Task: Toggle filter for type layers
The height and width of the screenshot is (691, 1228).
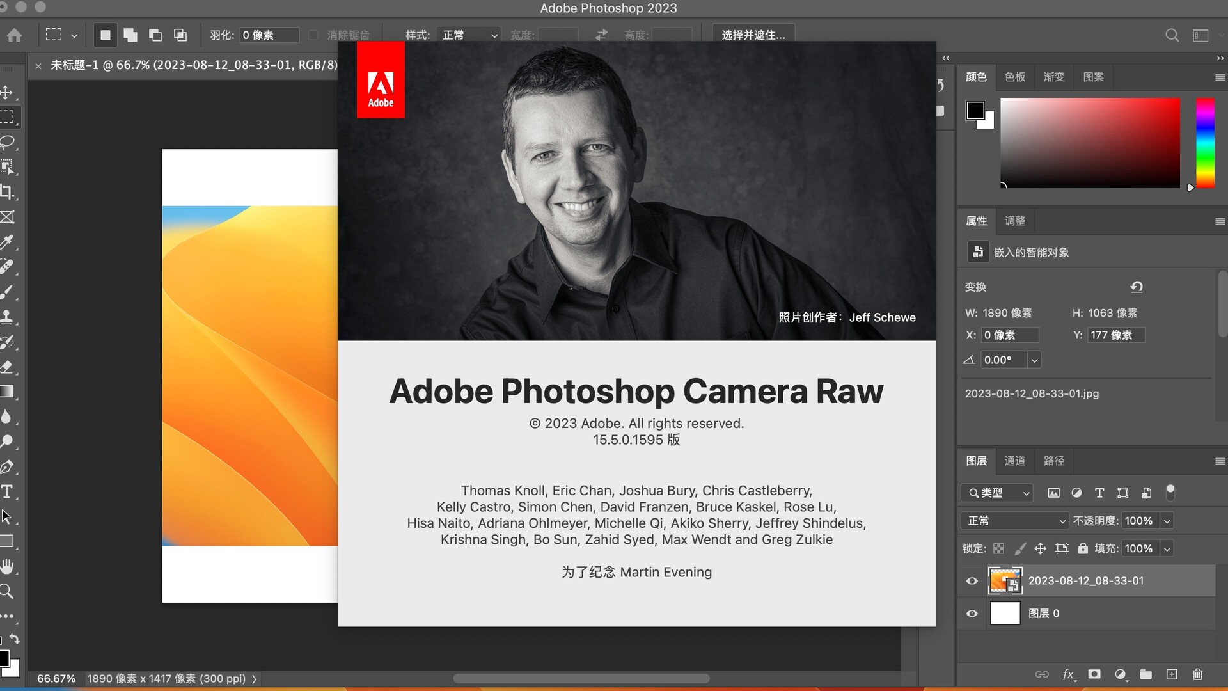Action: 1099,493
